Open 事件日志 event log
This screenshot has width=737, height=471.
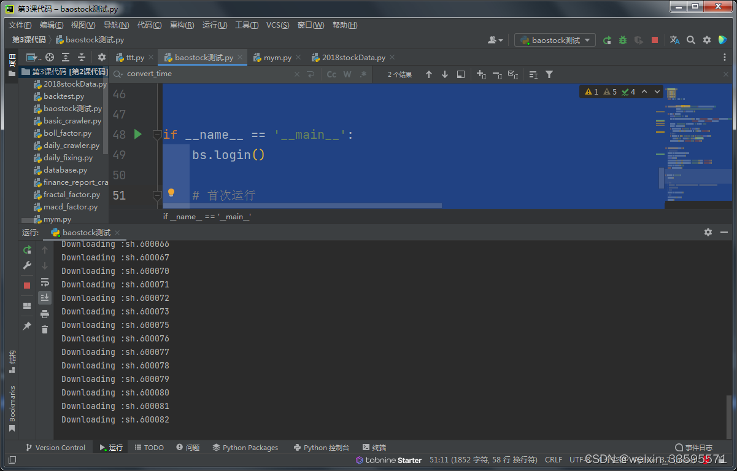tap(694, 448)
